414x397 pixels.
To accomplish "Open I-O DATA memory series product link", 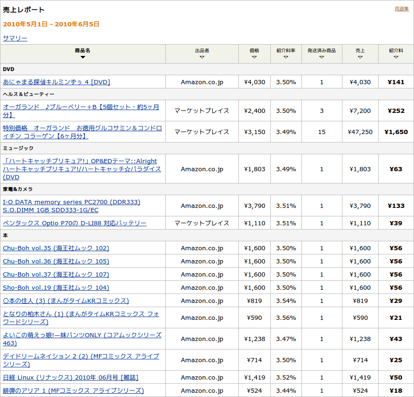I will [x=72, y=202].
